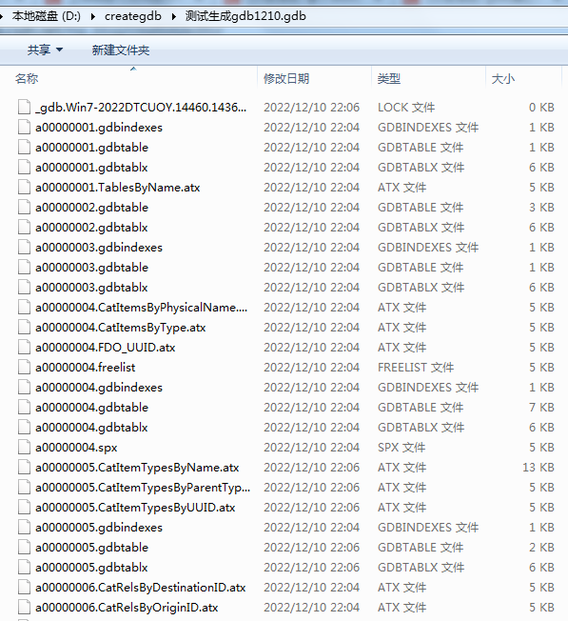Select file name a00000004.spx

click(76, 448)
